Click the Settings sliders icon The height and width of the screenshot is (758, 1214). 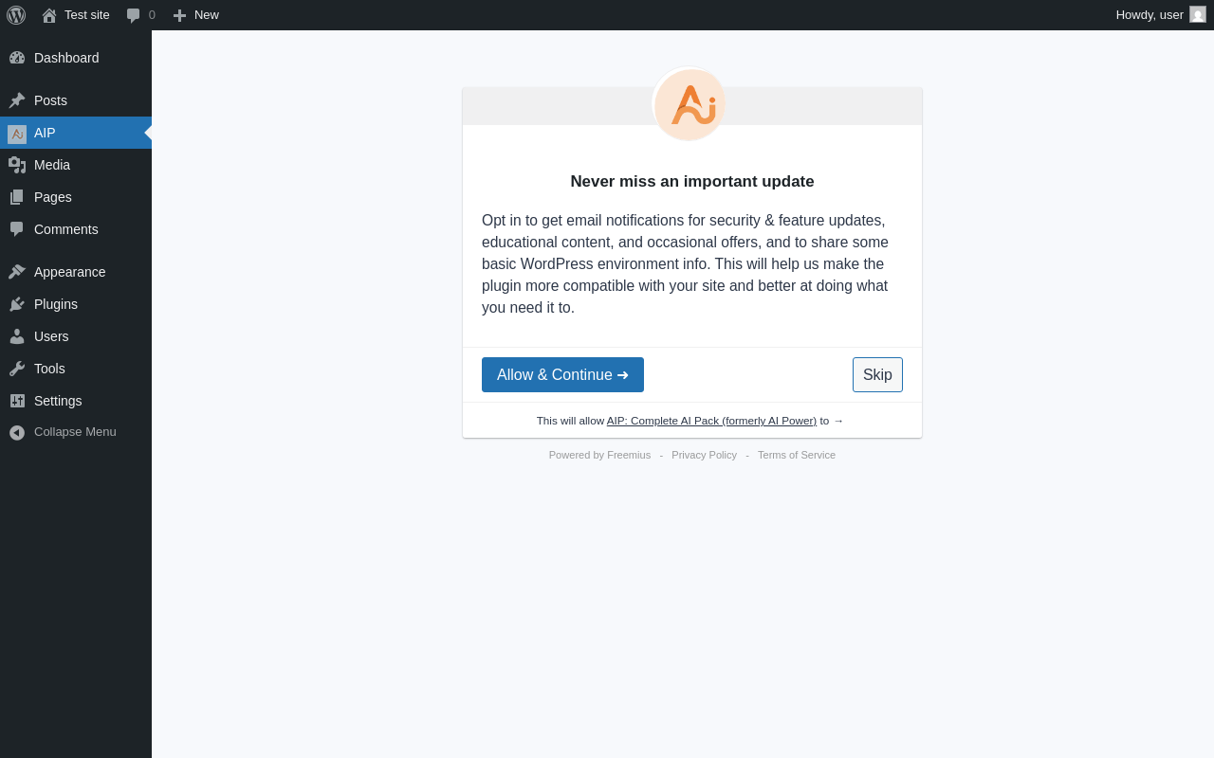coord(17,401)
